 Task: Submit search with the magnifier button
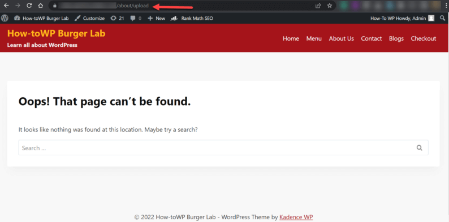pos(420,147)
